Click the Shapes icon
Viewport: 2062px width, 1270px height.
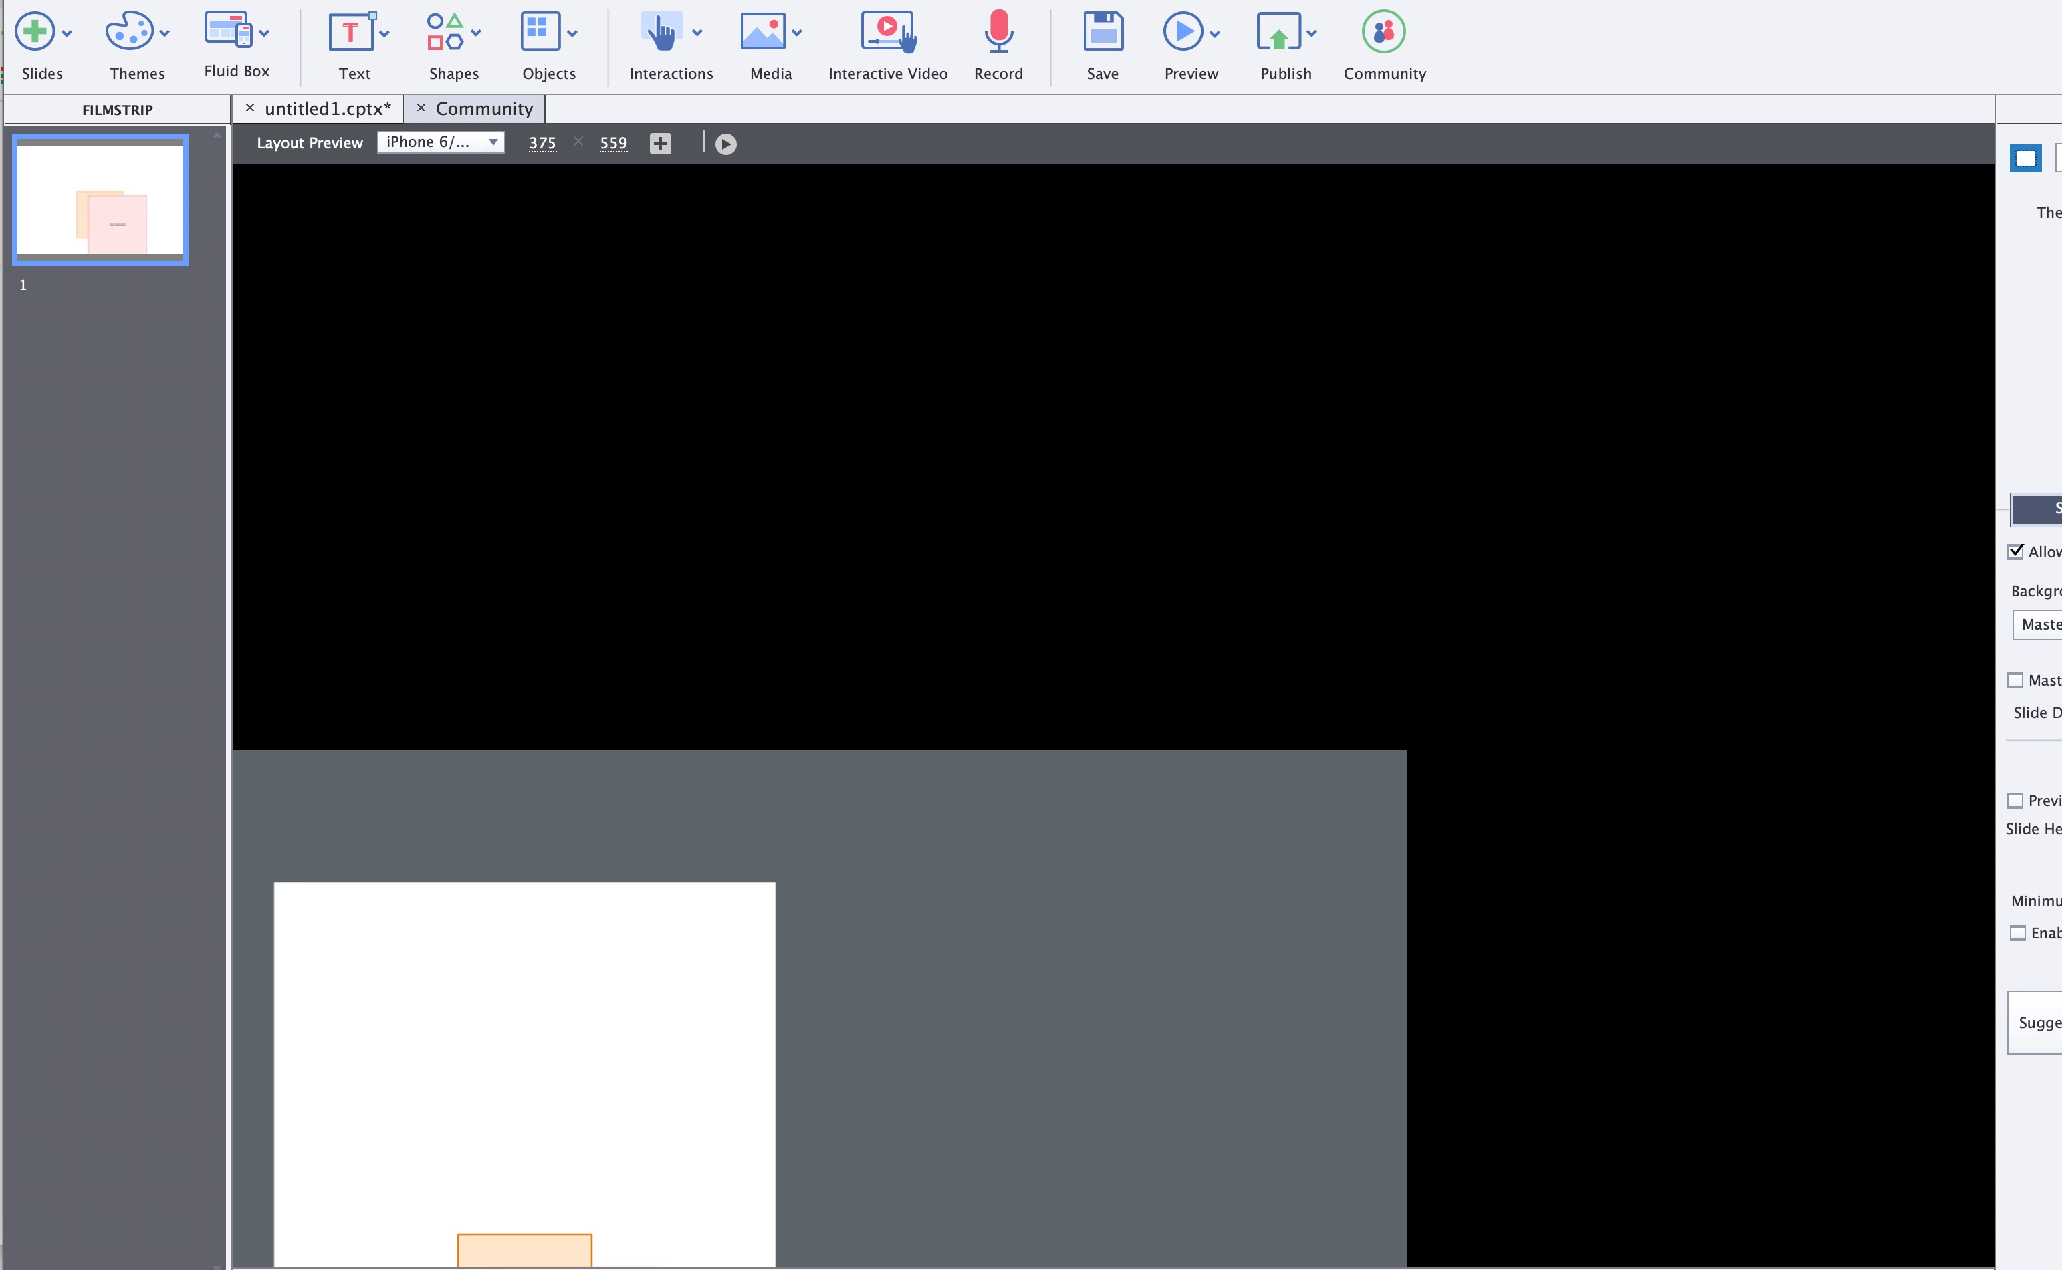coord(445,32)
